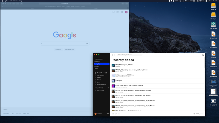Click the Search all Splice Sounds field
Image resolution: width=219 pixels, height=123 pixels.
[x=130, y=55]
